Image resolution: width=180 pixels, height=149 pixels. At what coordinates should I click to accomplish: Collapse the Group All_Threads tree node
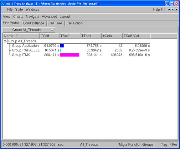pyautogui.click(x=5, y=41)
